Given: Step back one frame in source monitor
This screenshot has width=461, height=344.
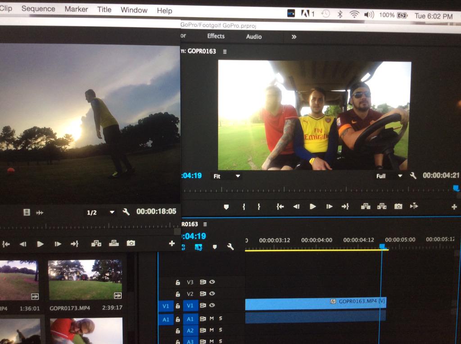Looking at the screenshot, I should click(23, 244).
